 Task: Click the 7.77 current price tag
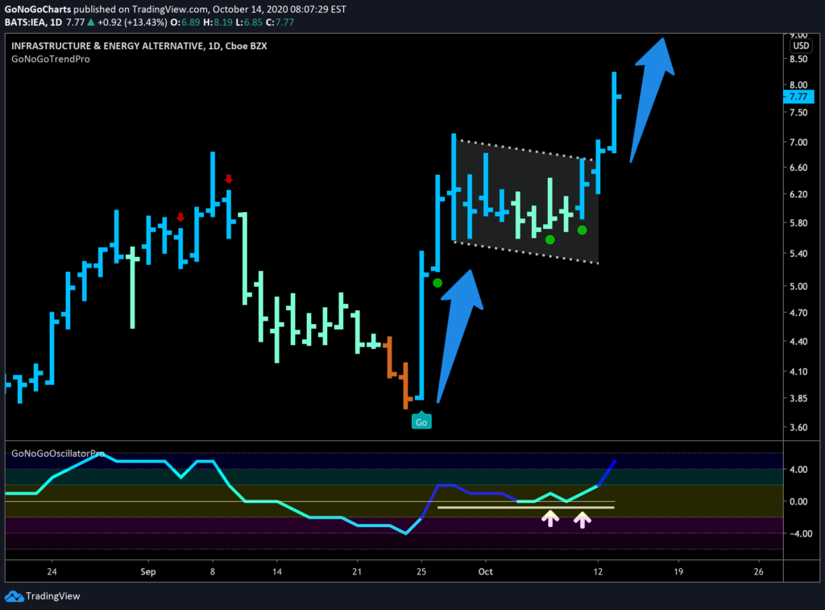coord(798,97)
